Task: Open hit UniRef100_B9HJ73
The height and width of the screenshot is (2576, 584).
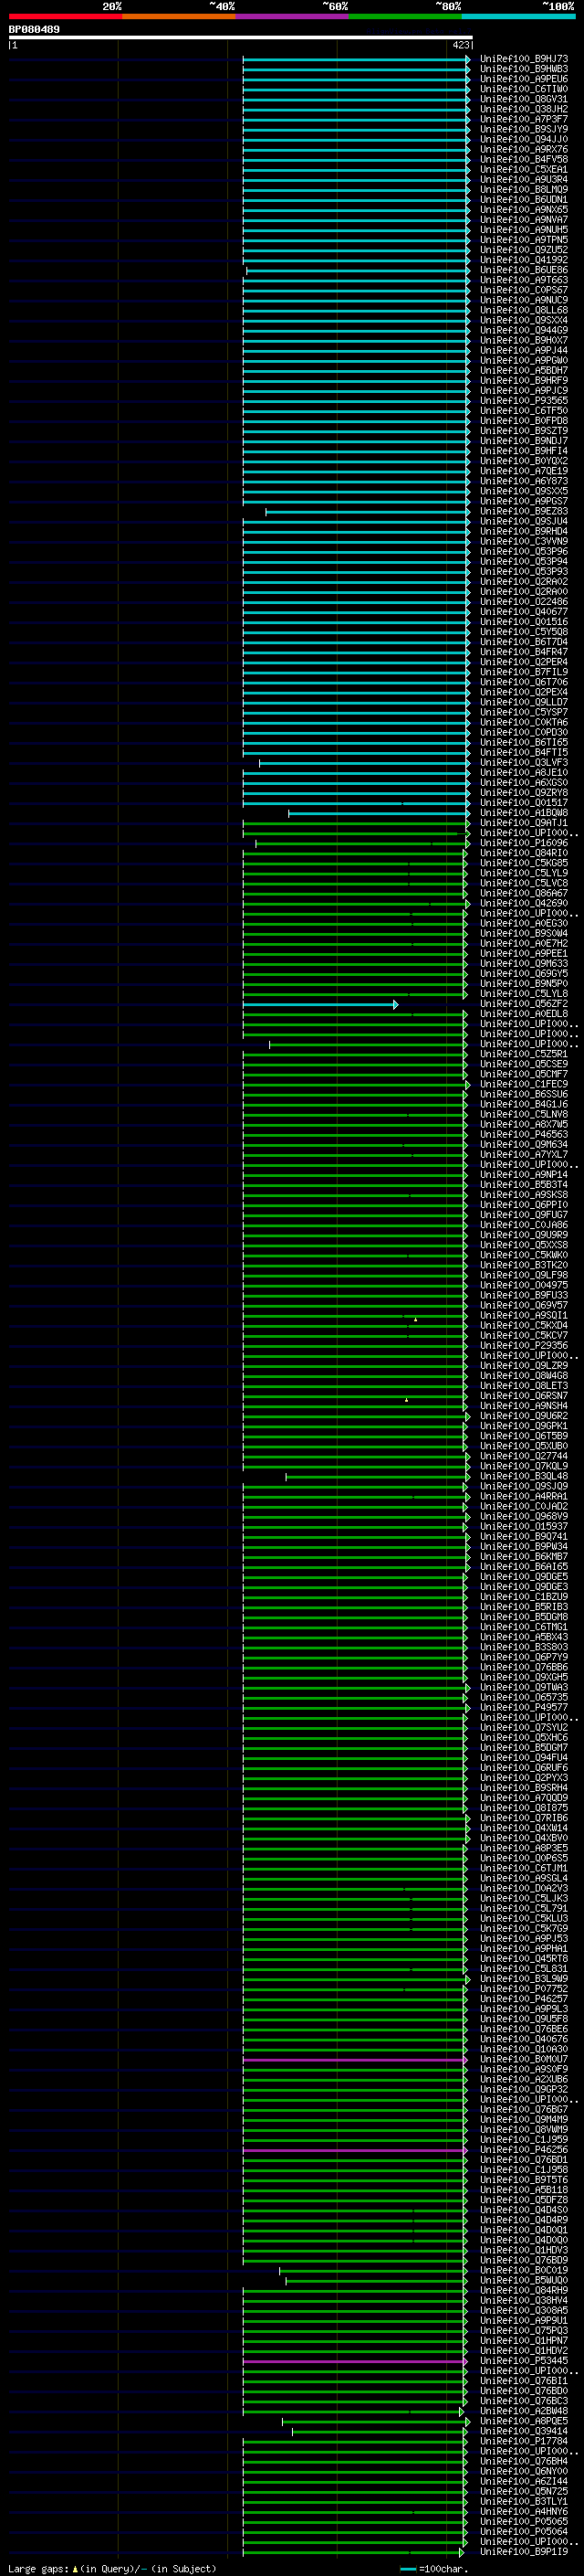Action: coord(523,59)
